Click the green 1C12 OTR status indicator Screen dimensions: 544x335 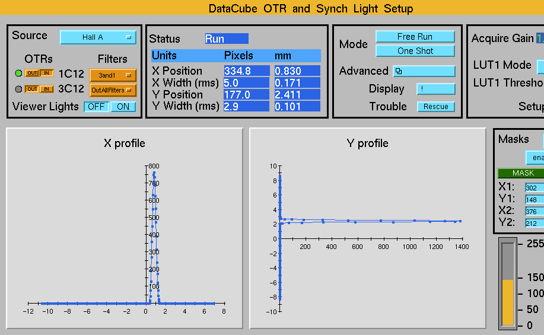18,74
